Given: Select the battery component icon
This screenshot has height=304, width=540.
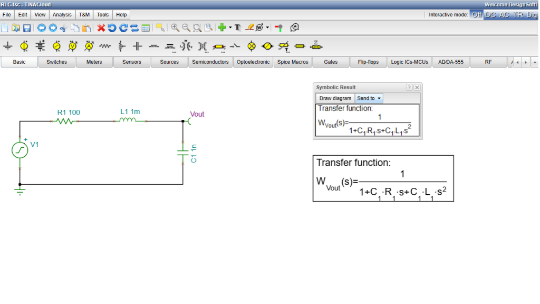Looking at the screenshot, I should pyautogui.click(x=40, y=46).
